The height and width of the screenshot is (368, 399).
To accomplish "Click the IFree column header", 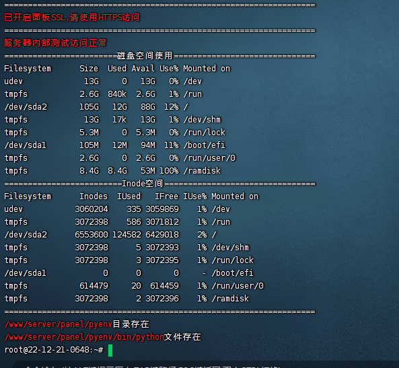I will [166, 196].
